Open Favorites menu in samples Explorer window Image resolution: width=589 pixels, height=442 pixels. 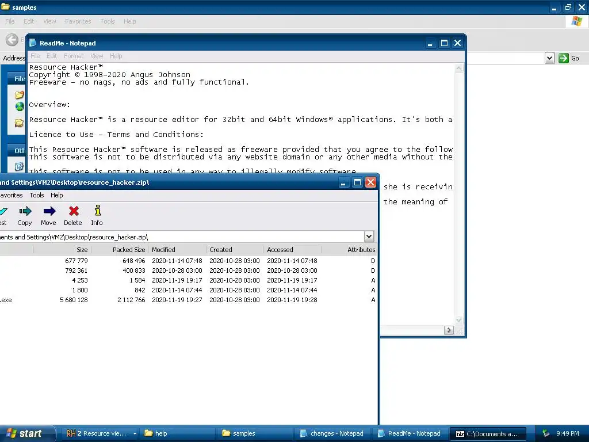[78, 21]
